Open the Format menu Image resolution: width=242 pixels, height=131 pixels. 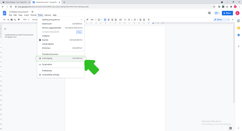33,15
